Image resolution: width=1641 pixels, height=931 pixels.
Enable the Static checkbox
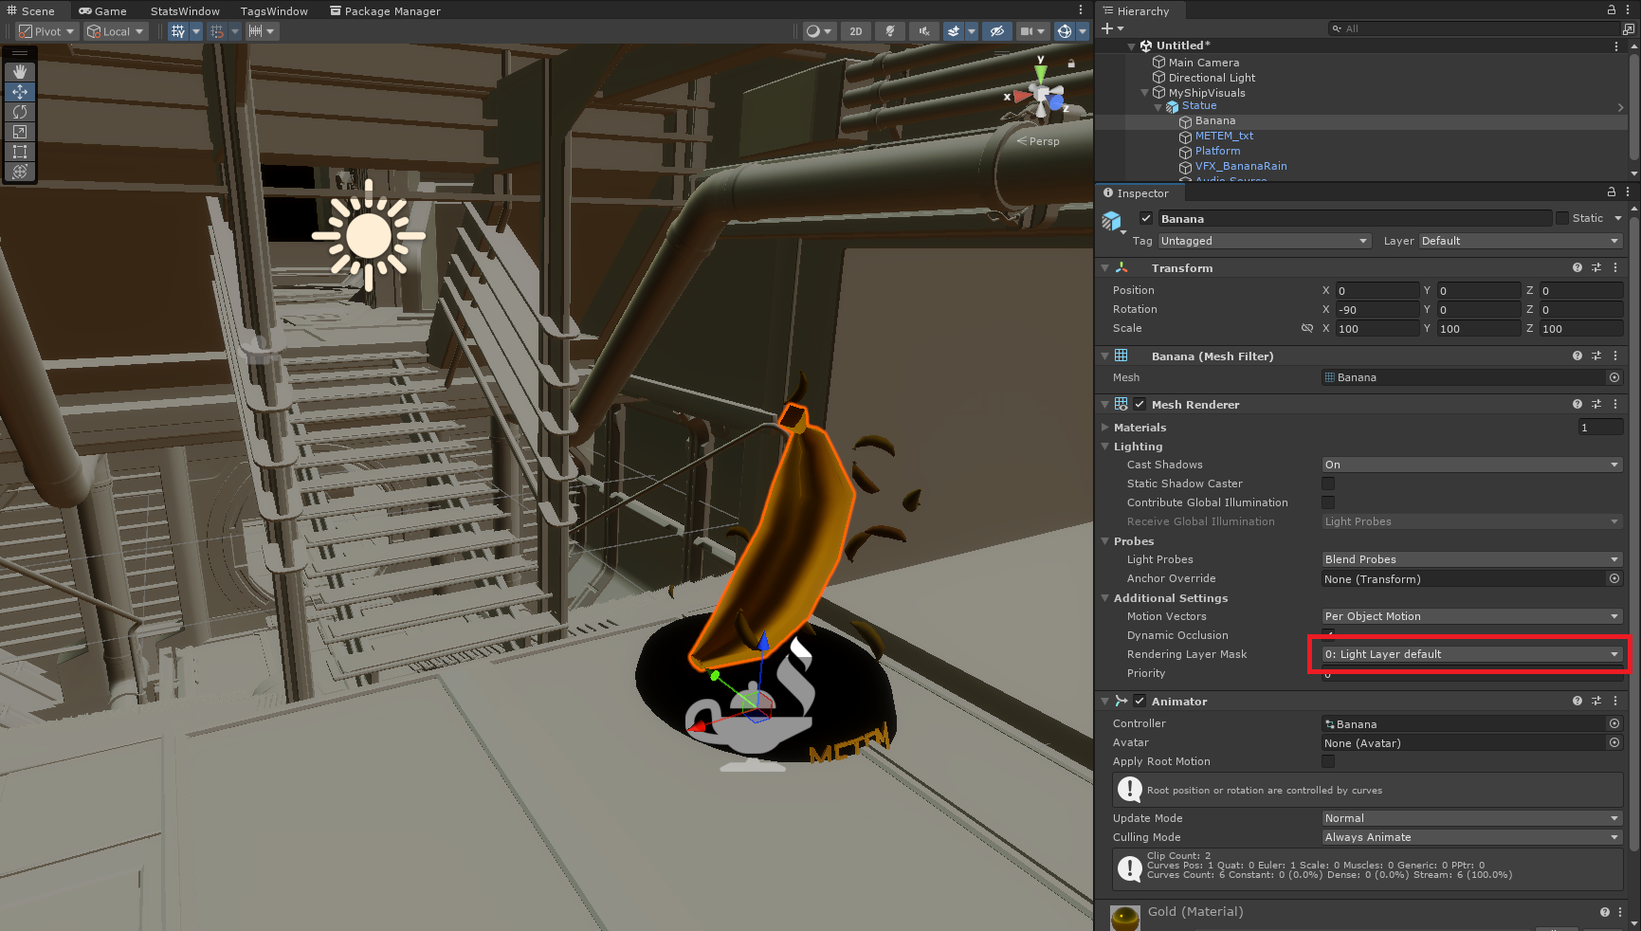click(1562, 218)
